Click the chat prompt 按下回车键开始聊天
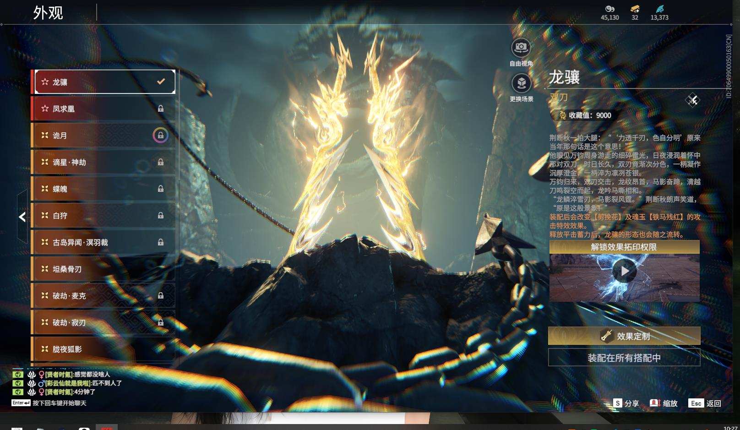 tap(60, 403)
